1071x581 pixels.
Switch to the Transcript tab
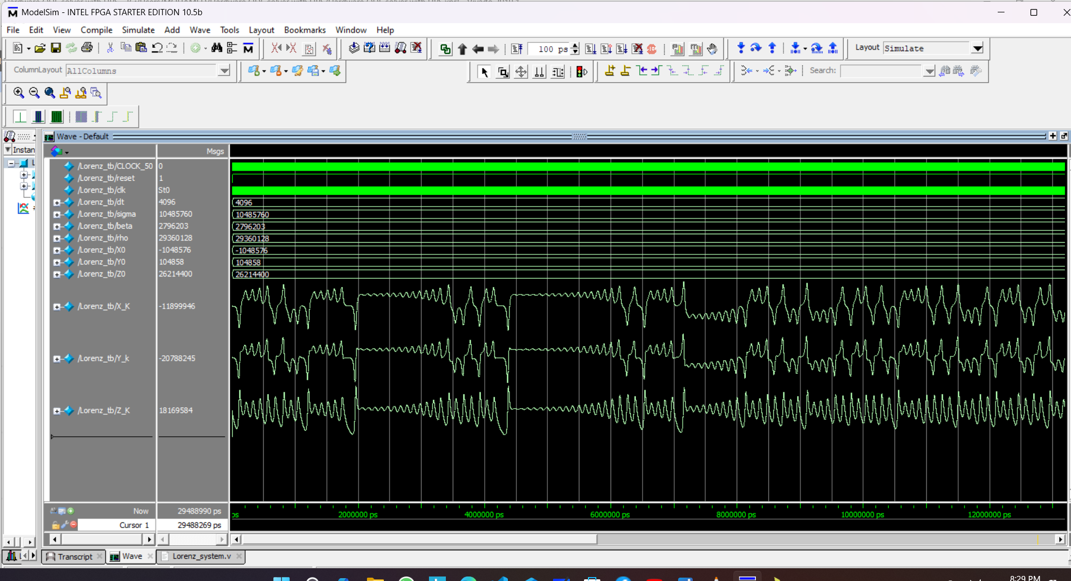pyautogui.click(x=74, y=556)
